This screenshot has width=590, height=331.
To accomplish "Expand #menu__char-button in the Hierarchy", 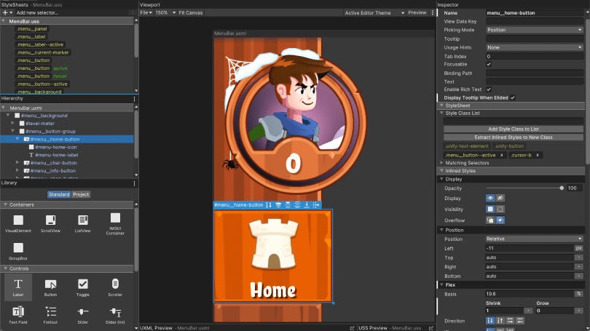I will 18,163.
